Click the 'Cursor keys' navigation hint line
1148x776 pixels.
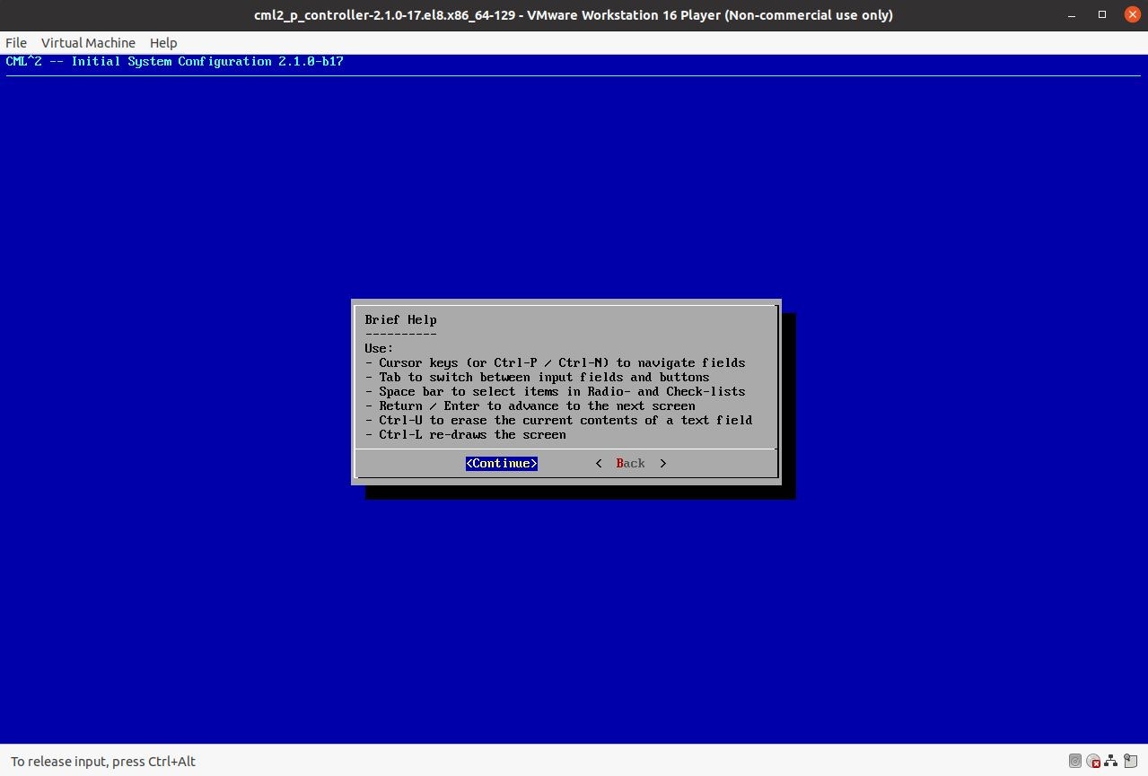pos(555,362)
